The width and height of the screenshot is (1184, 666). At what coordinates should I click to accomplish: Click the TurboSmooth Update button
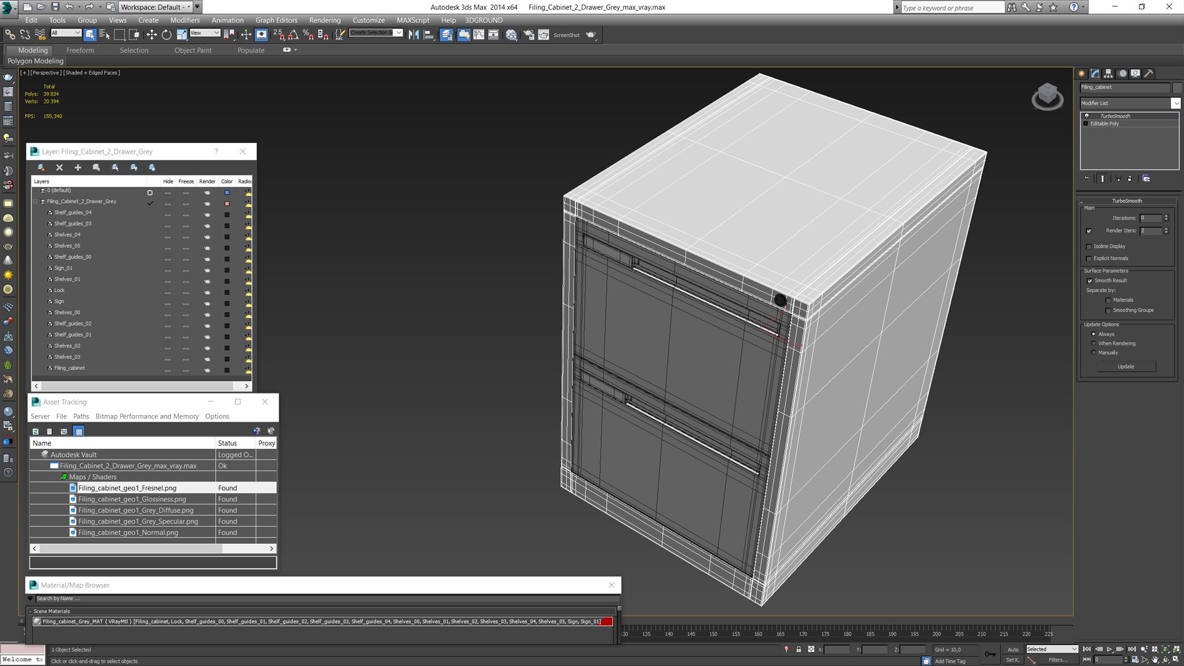point(1126,366)
